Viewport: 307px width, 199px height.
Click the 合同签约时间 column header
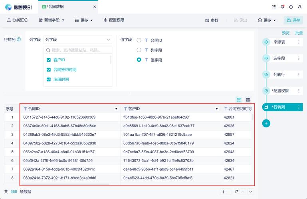pyautogui.click(x=238, y=109)
